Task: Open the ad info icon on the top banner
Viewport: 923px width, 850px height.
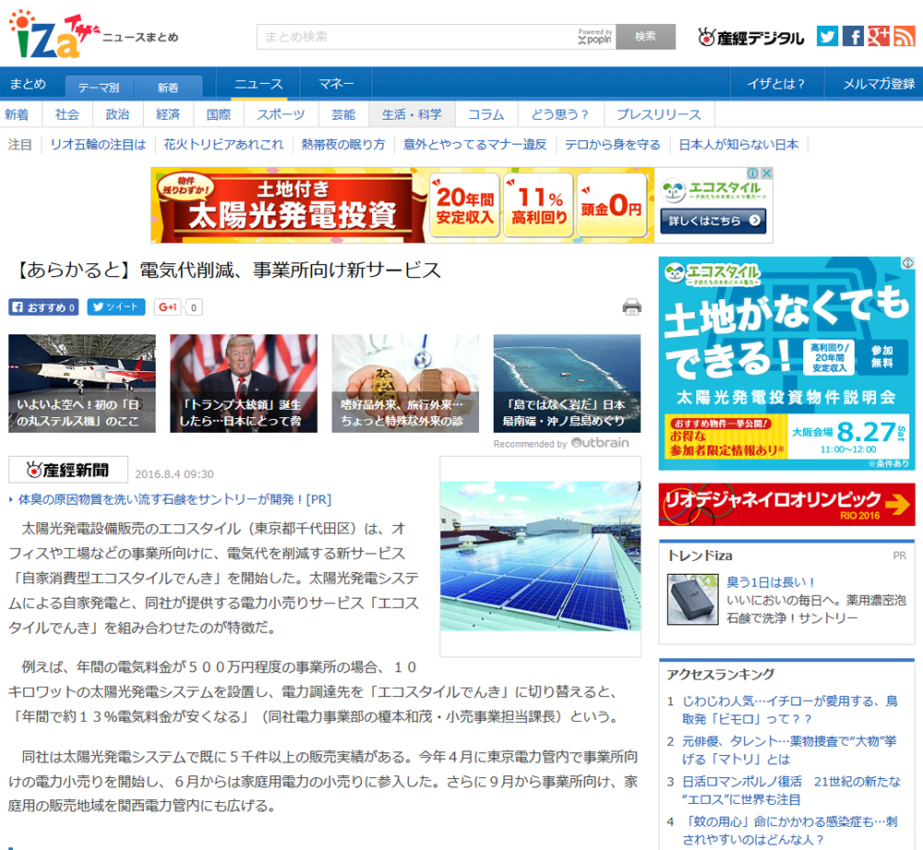Action: [753, 174]
